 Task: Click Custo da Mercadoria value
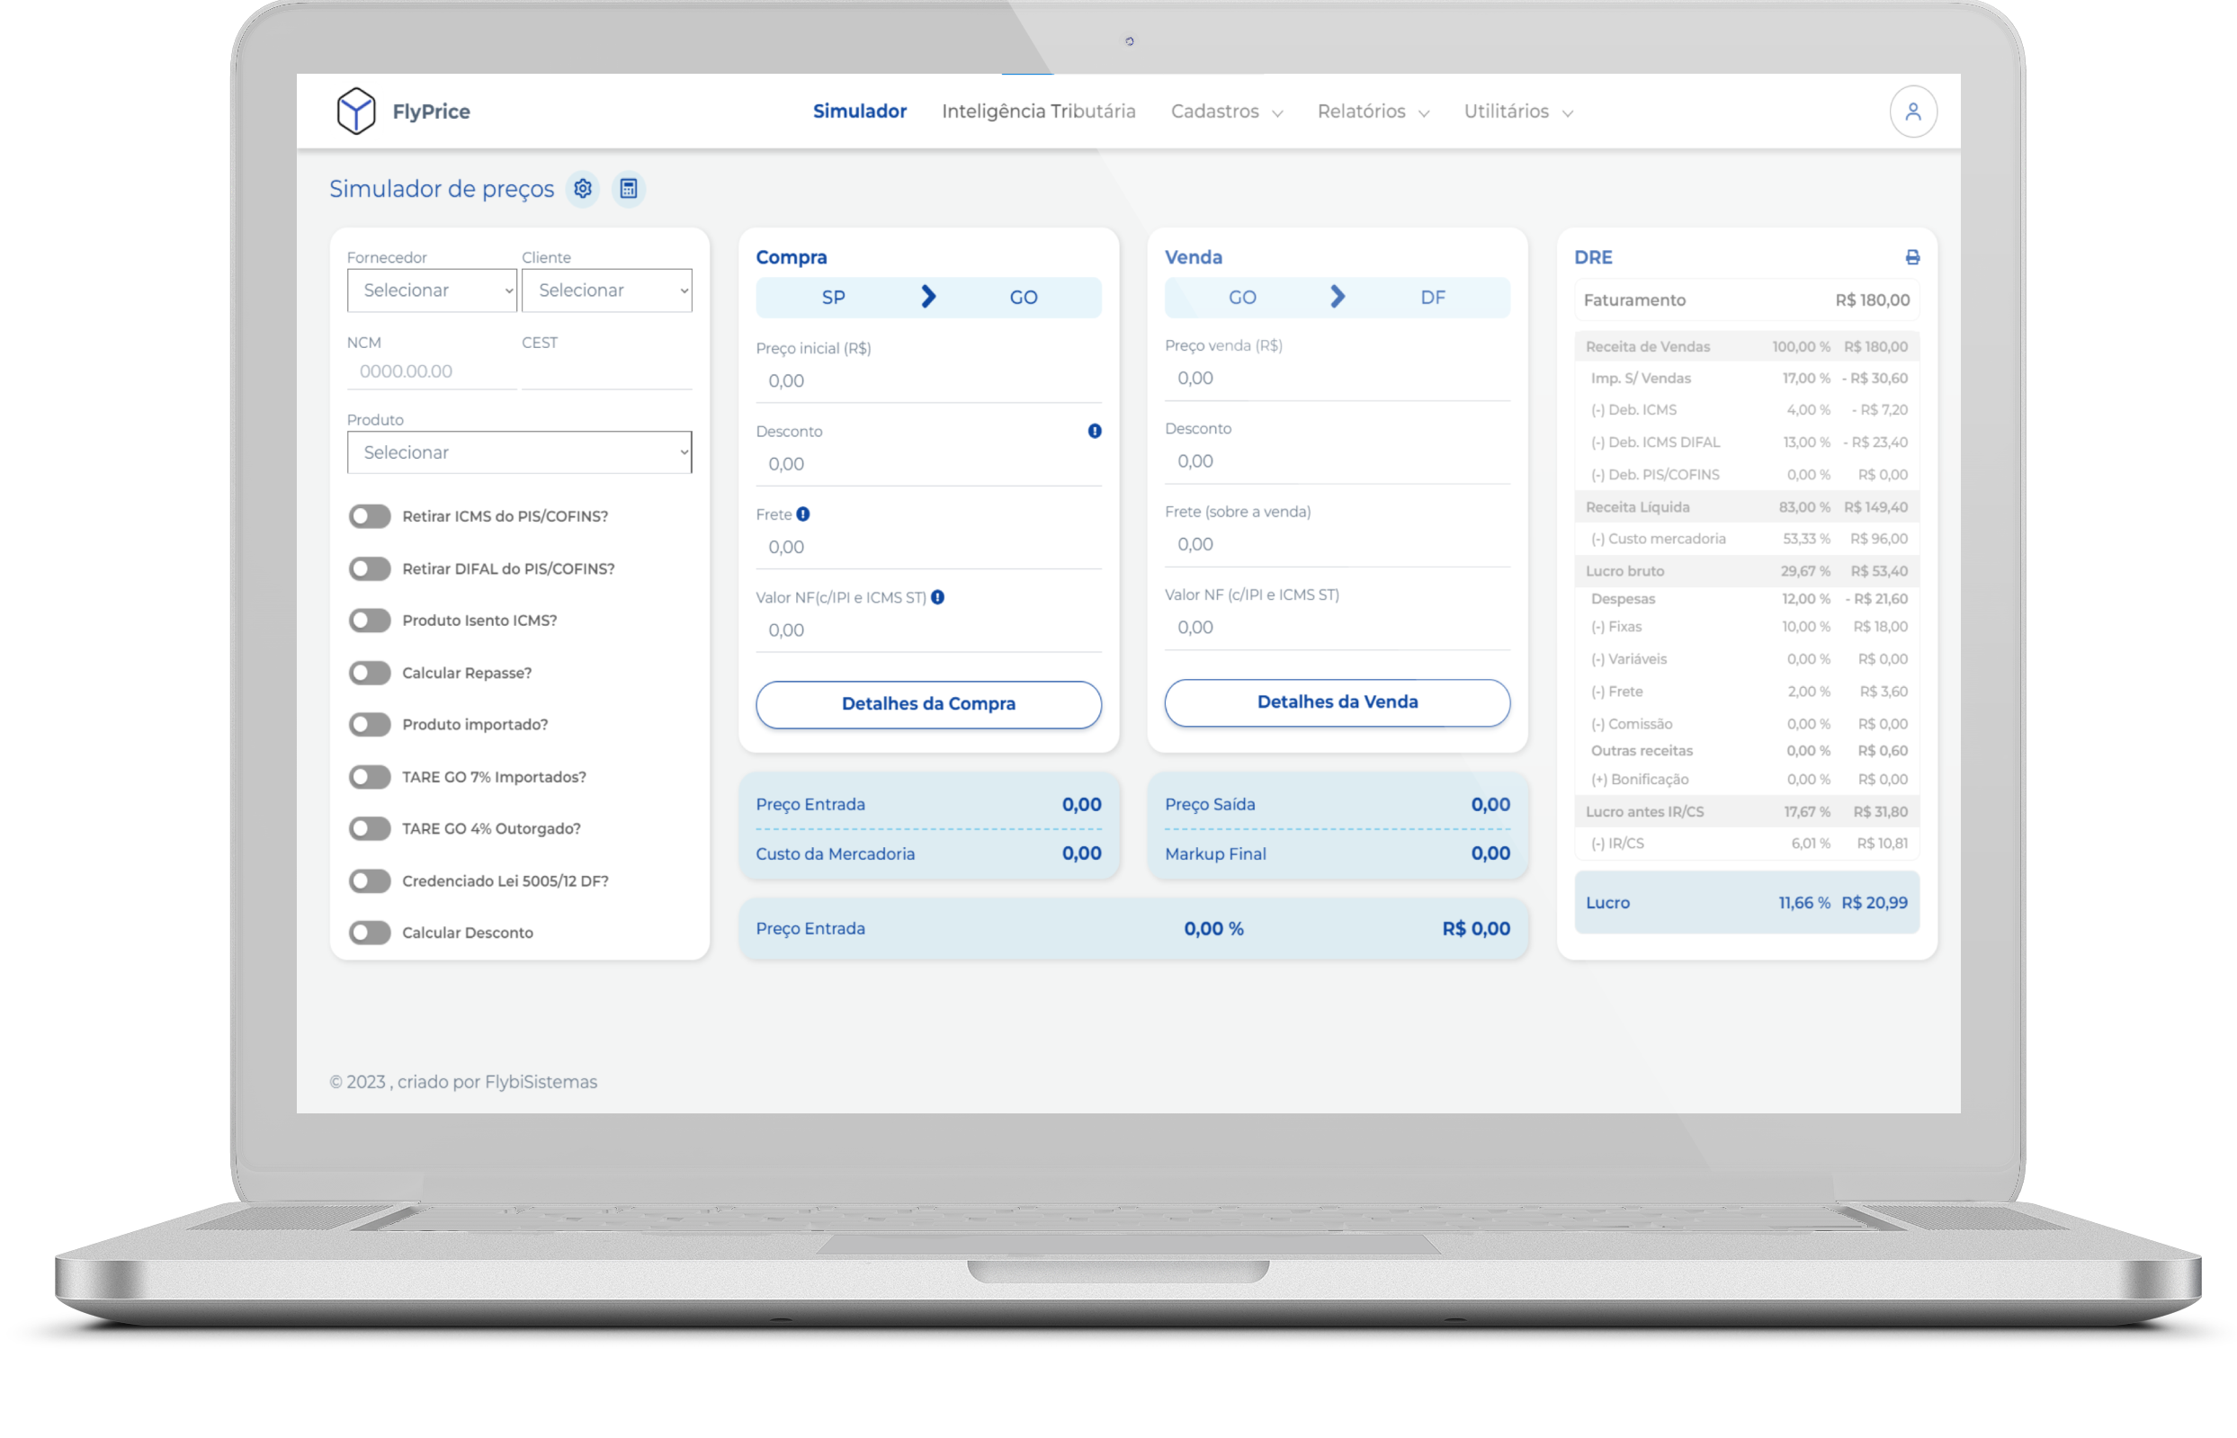pos(1081,853)
